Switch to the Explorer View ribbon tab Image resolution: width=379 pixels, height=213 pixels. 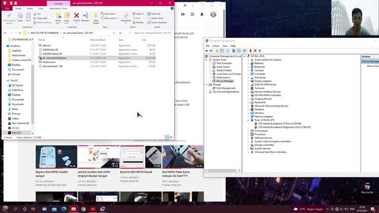coord(41,8)
